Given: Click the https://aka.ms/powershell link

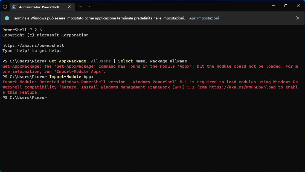Looking at the screenshot, I should click(33, 45).
